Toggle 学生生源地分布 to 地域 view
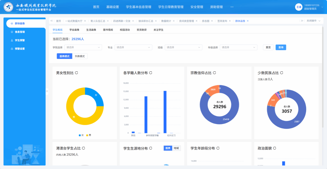Screen dimensions: 327x169 click(x=176, y=148)
